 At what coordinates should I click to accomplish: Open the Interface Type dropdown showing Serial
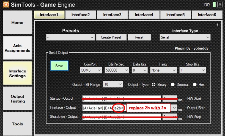click(x=185, y=37)
